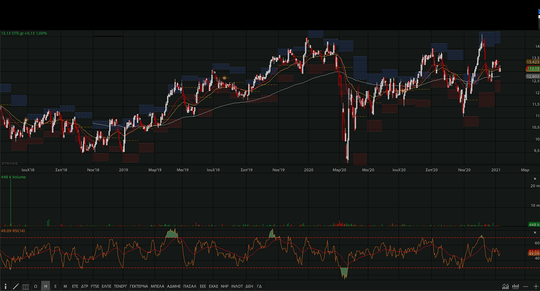This screenshot has height=291, width=540.
Task: Zoom in using the plus icon
Action: click(535, 286)
